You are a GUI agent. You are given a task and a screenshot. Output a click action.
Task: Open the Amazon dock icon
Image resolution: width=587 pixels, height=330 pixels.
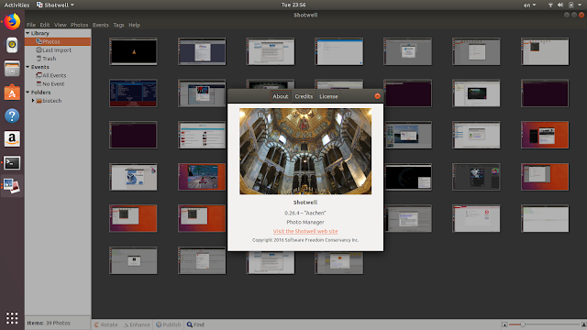12,139
